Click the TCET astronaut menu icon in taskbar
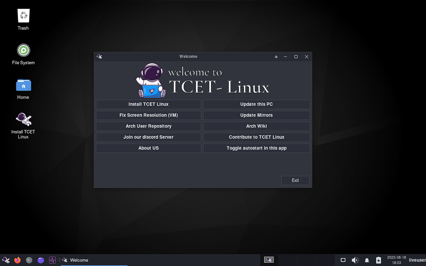The image size is (426, 266). pos(5,260)
